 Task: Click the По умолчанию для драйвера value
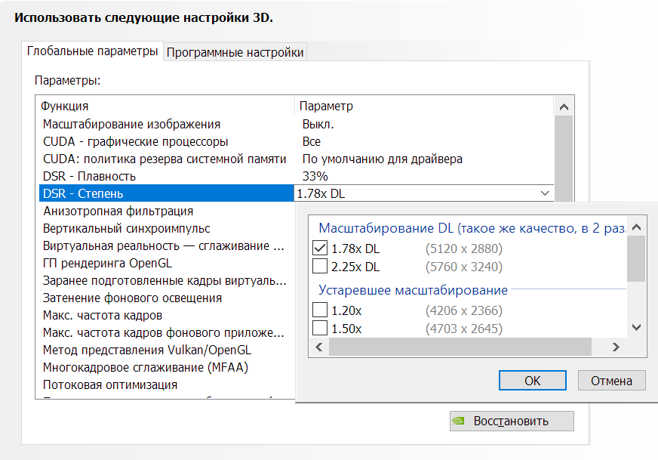click(383, 159)
